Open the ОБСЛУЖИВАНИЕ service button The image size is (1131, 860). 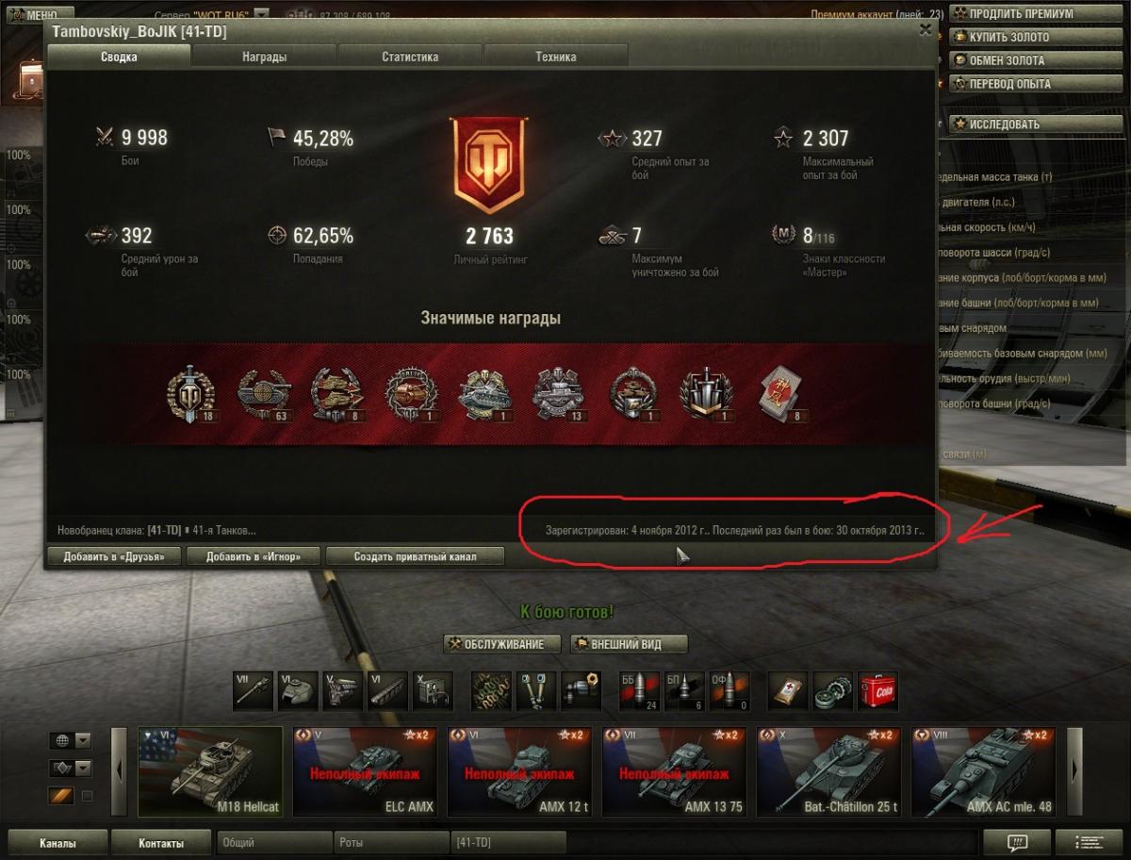point(502,644)
